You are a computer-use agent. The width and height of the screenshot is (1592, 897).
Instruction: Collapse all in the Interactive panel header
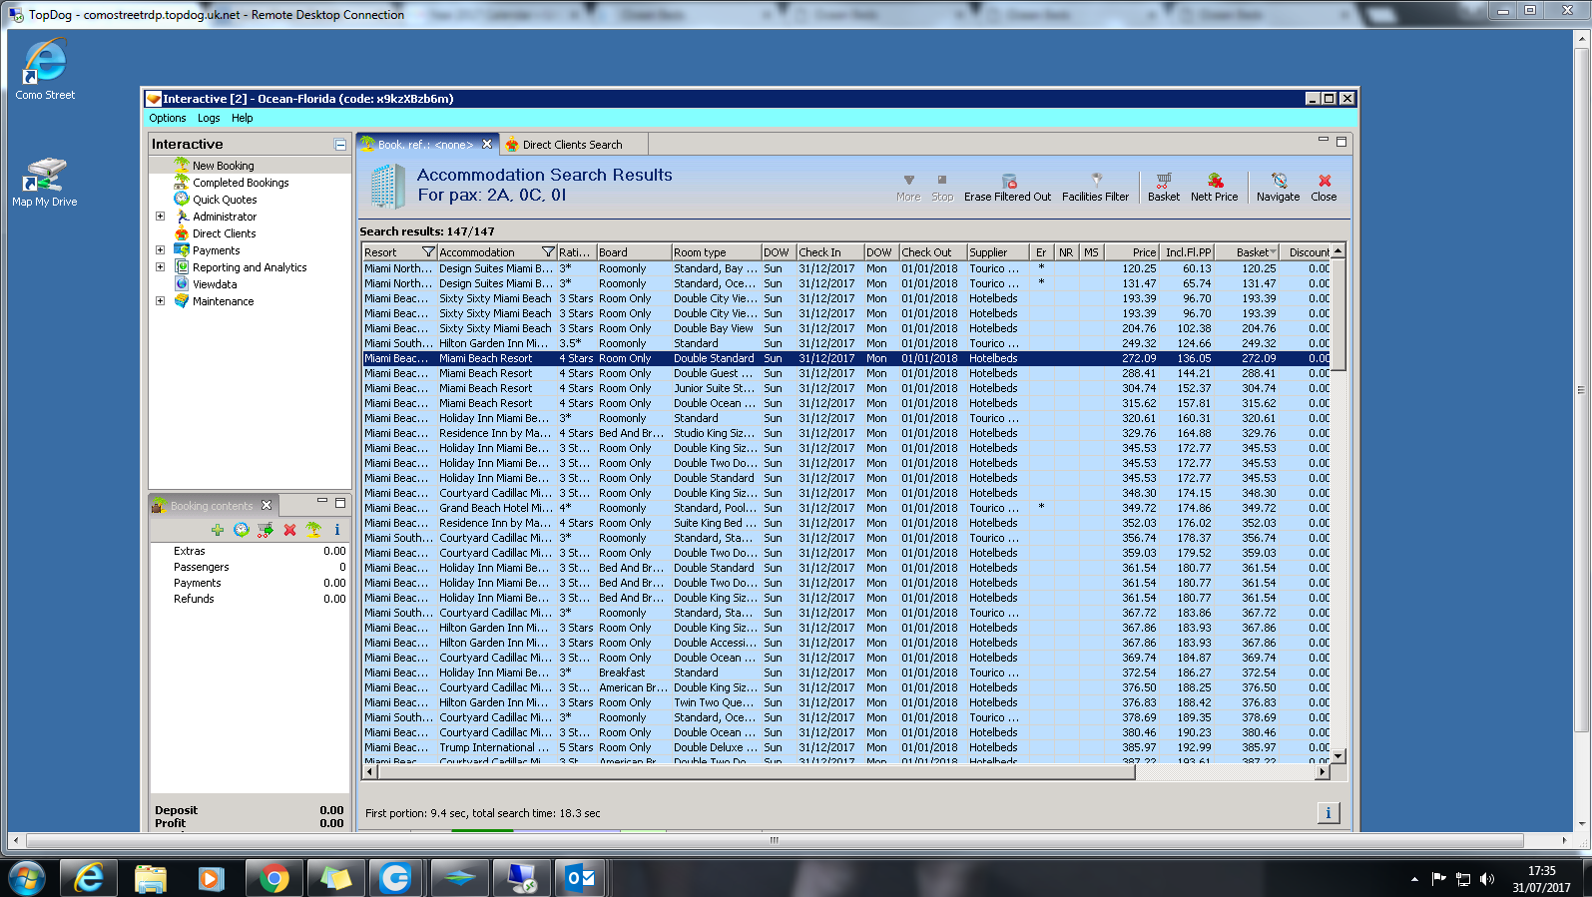pos(340,145)
